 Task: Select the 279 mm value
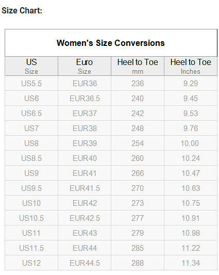[x=138, y=233]
